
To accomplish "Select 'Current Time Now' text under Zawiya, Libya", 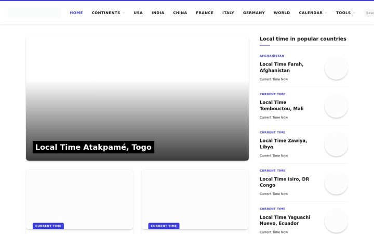I will pyautogui.click(x=274, y=155).
